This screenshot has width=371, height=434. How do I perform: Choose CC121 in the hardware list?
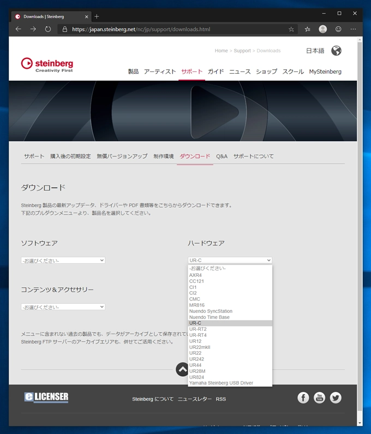pyautogui.click(x=230, y=281)
